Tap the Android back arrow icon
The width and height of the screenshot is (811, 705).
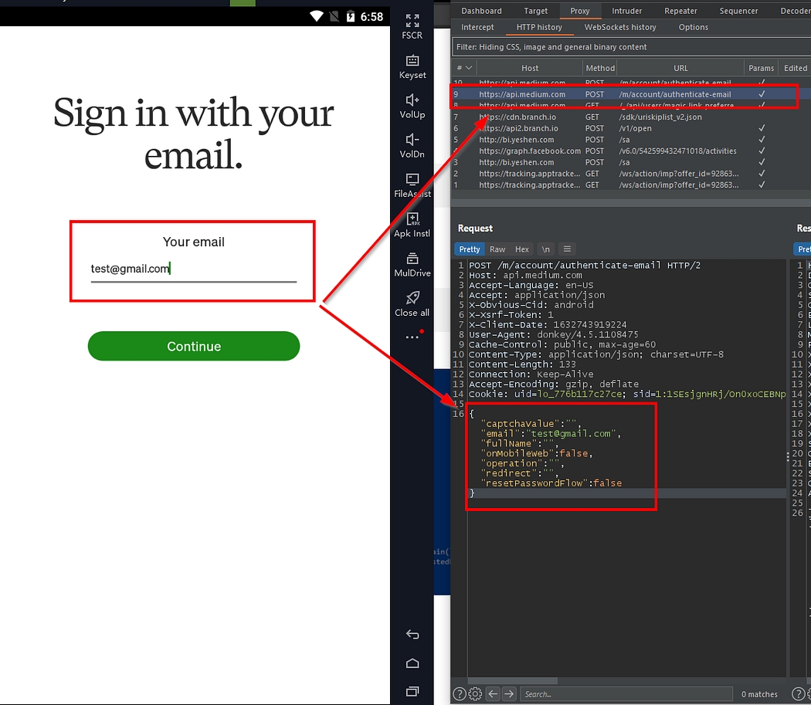pyautogui.click(x=412, y=635)
